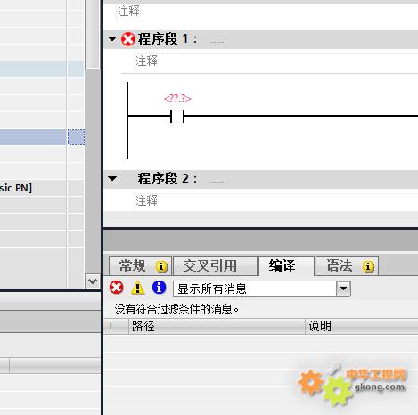This screenshot has width=418, height=415.
Task: Click the <??.?> operand placeholder
Action: (177, 98)
